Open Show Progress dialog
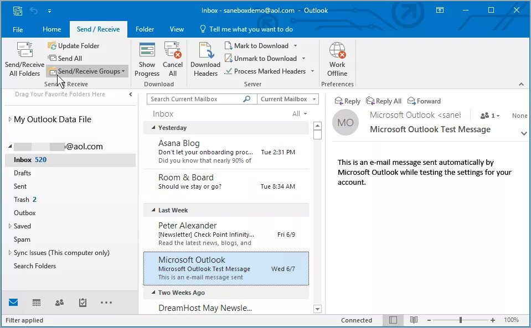 [x=147, y=59]
